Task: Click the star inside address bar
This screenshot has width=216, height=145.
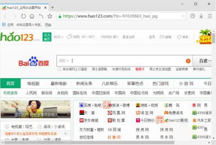Action: point(183,16)
